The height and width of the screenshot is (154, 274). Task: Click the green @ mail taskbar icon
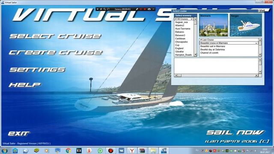[x=100, y=151]
